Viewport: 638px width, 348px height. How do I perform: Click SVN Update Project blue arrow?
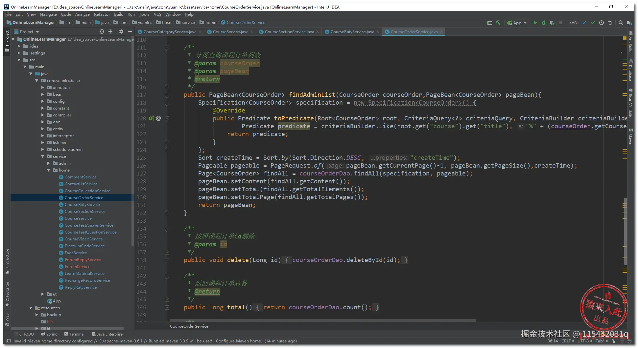coord(584,23)
